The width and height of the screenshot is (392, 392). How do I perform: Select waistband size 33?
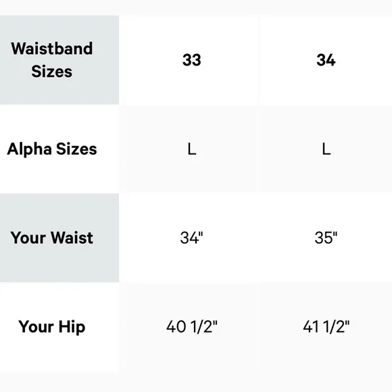tap(192, 60)
